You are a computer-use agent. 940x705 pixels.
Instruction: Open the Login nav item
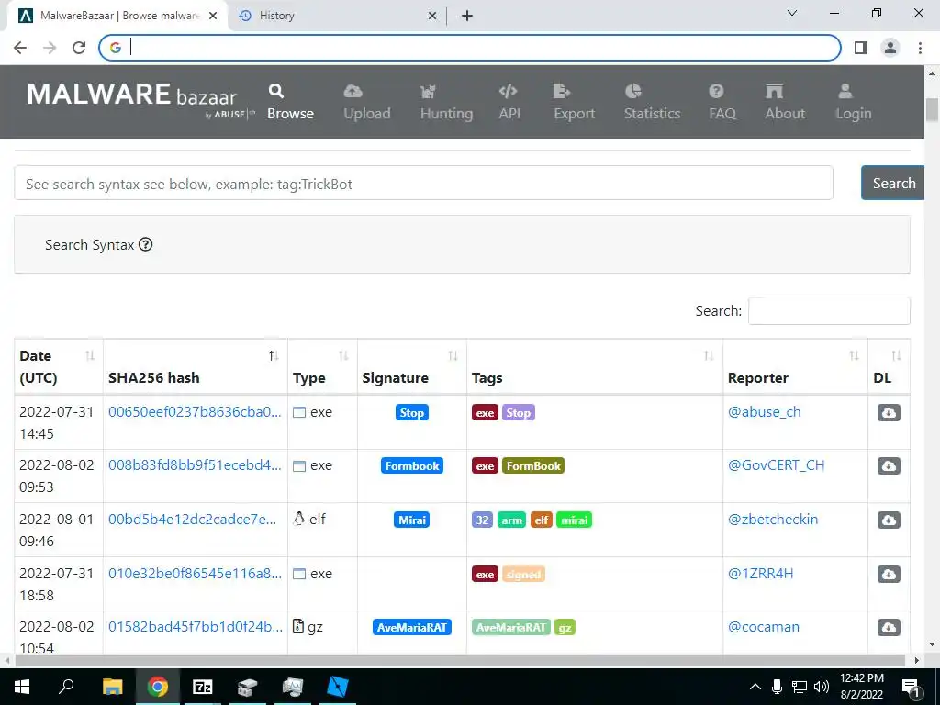[853, 103]
